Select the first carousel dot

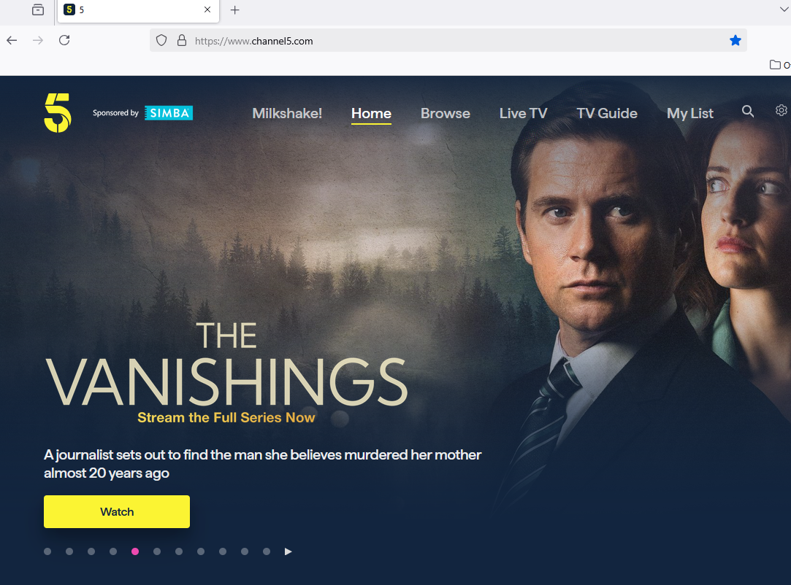click(47, 551)
